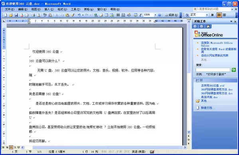
Task: Click the Permission document icon in toolbar
Action: [x=22, y=15]
